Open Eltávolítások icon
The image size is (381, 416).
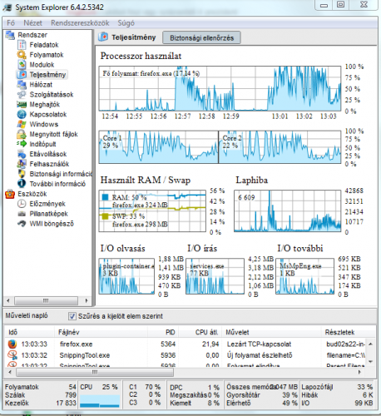click(22, 154)
